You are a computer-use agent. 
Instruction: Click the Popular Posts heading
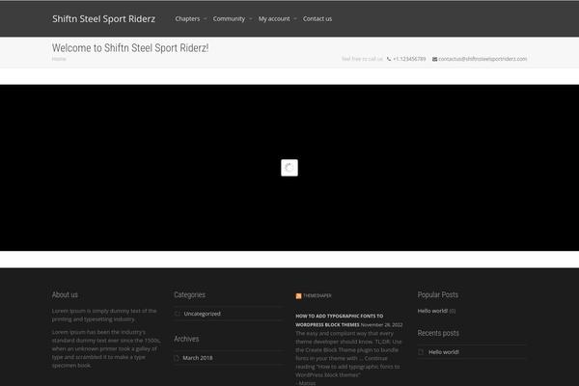click(438, 294)
